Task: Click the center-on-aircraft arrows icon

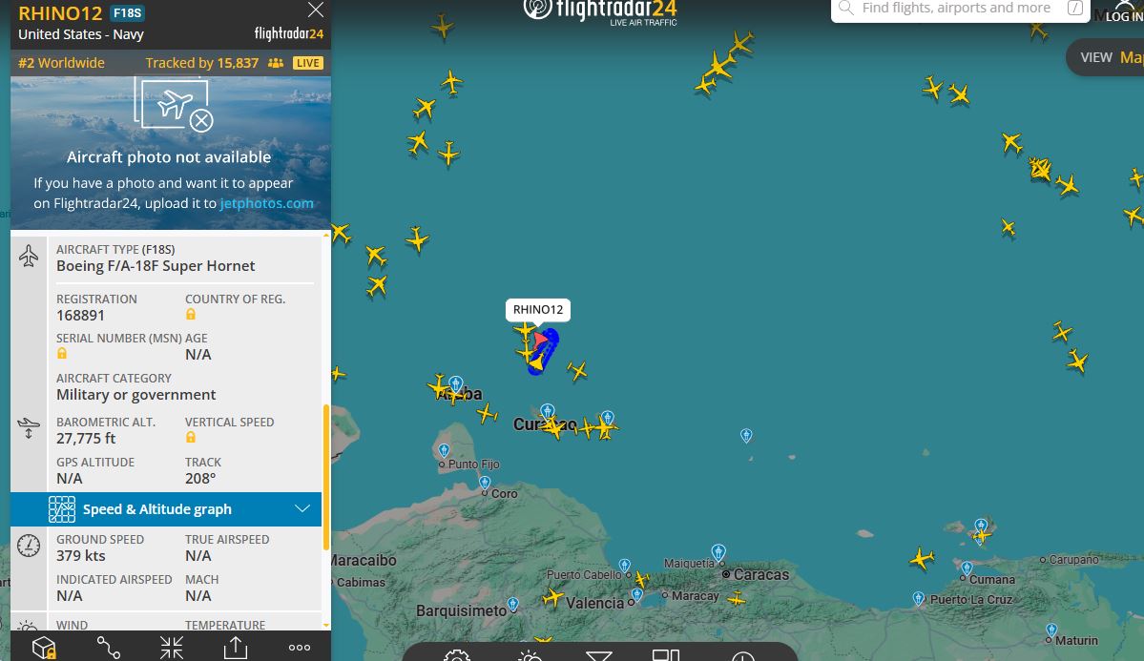Action: pyautogui.click(x=172, y=647)
